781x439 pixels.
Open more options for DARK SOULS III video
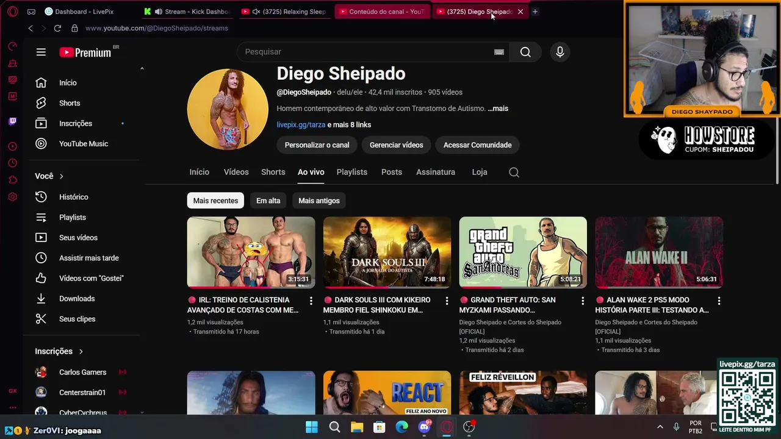point(447,301)
